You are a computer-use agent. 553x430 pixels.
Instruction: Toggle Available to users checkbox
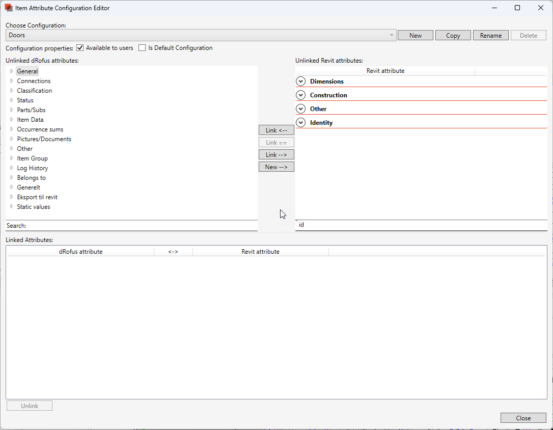coord(80,48)
